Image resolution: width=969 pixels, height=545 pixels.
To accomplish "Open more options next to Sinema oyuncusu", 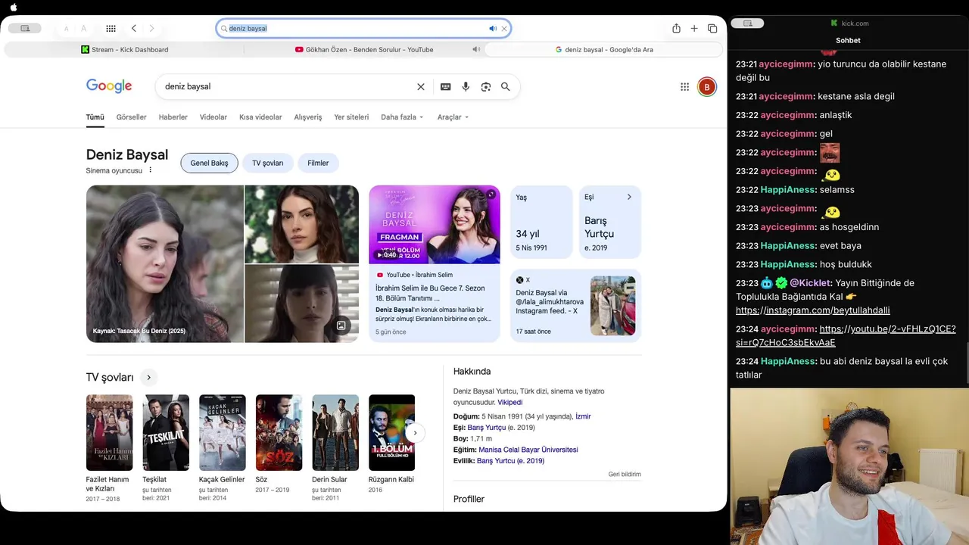I will point(150,170).
